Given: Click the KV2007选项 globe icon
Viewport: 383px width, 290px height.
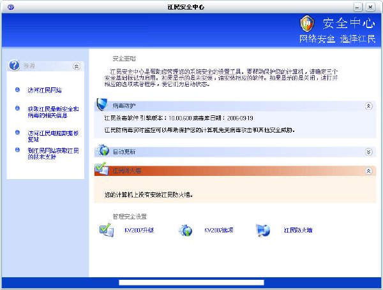Looking at the screenshot, I should 185,231.
